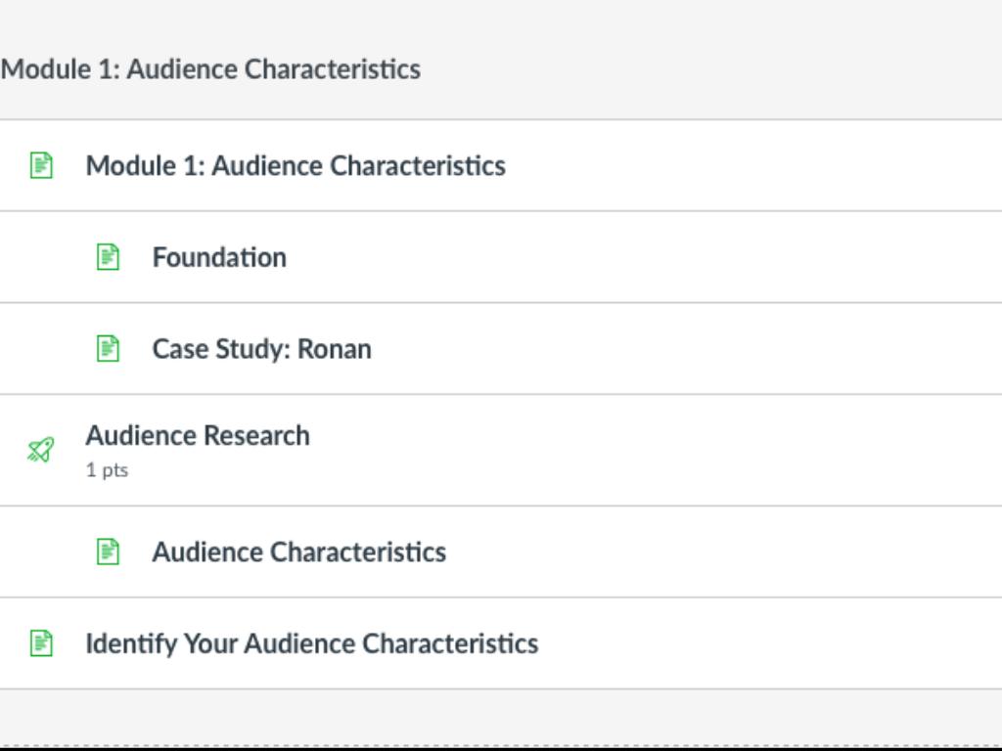Select the Audience Research row's empty area
The height and width of the screenshot is (751, 1002).
point(685,450)
